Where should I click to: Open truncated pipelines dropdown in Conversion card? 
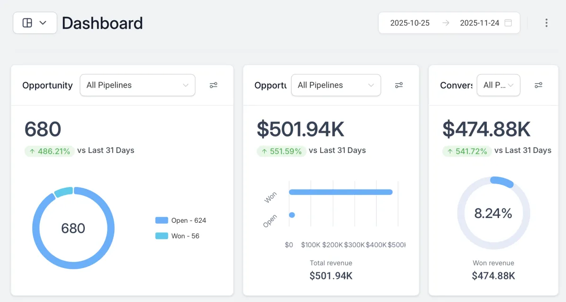click(499, 85)
